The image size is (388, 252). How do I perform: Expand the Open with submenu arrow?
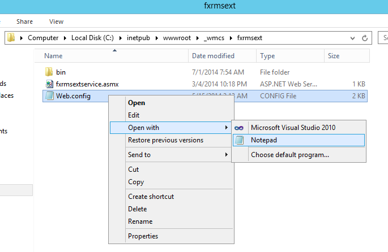pyautogui.click(x=227, y=128)
